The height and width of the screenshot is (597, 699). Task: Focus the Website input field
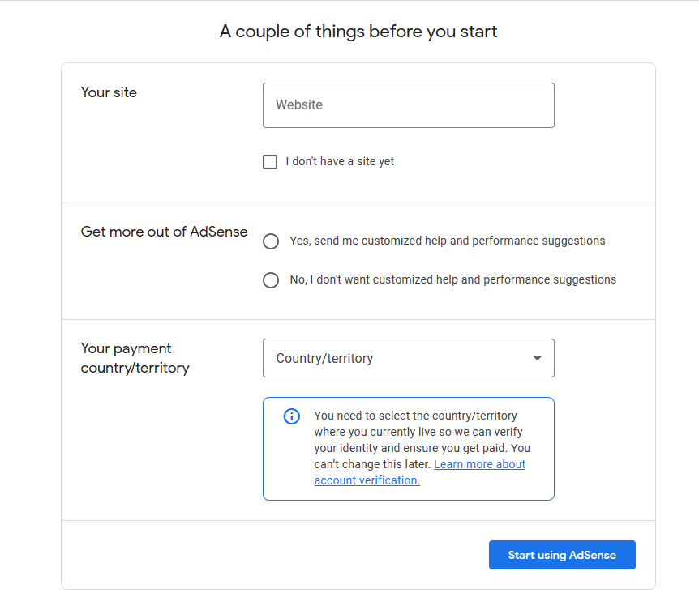(x=408, y=105)
